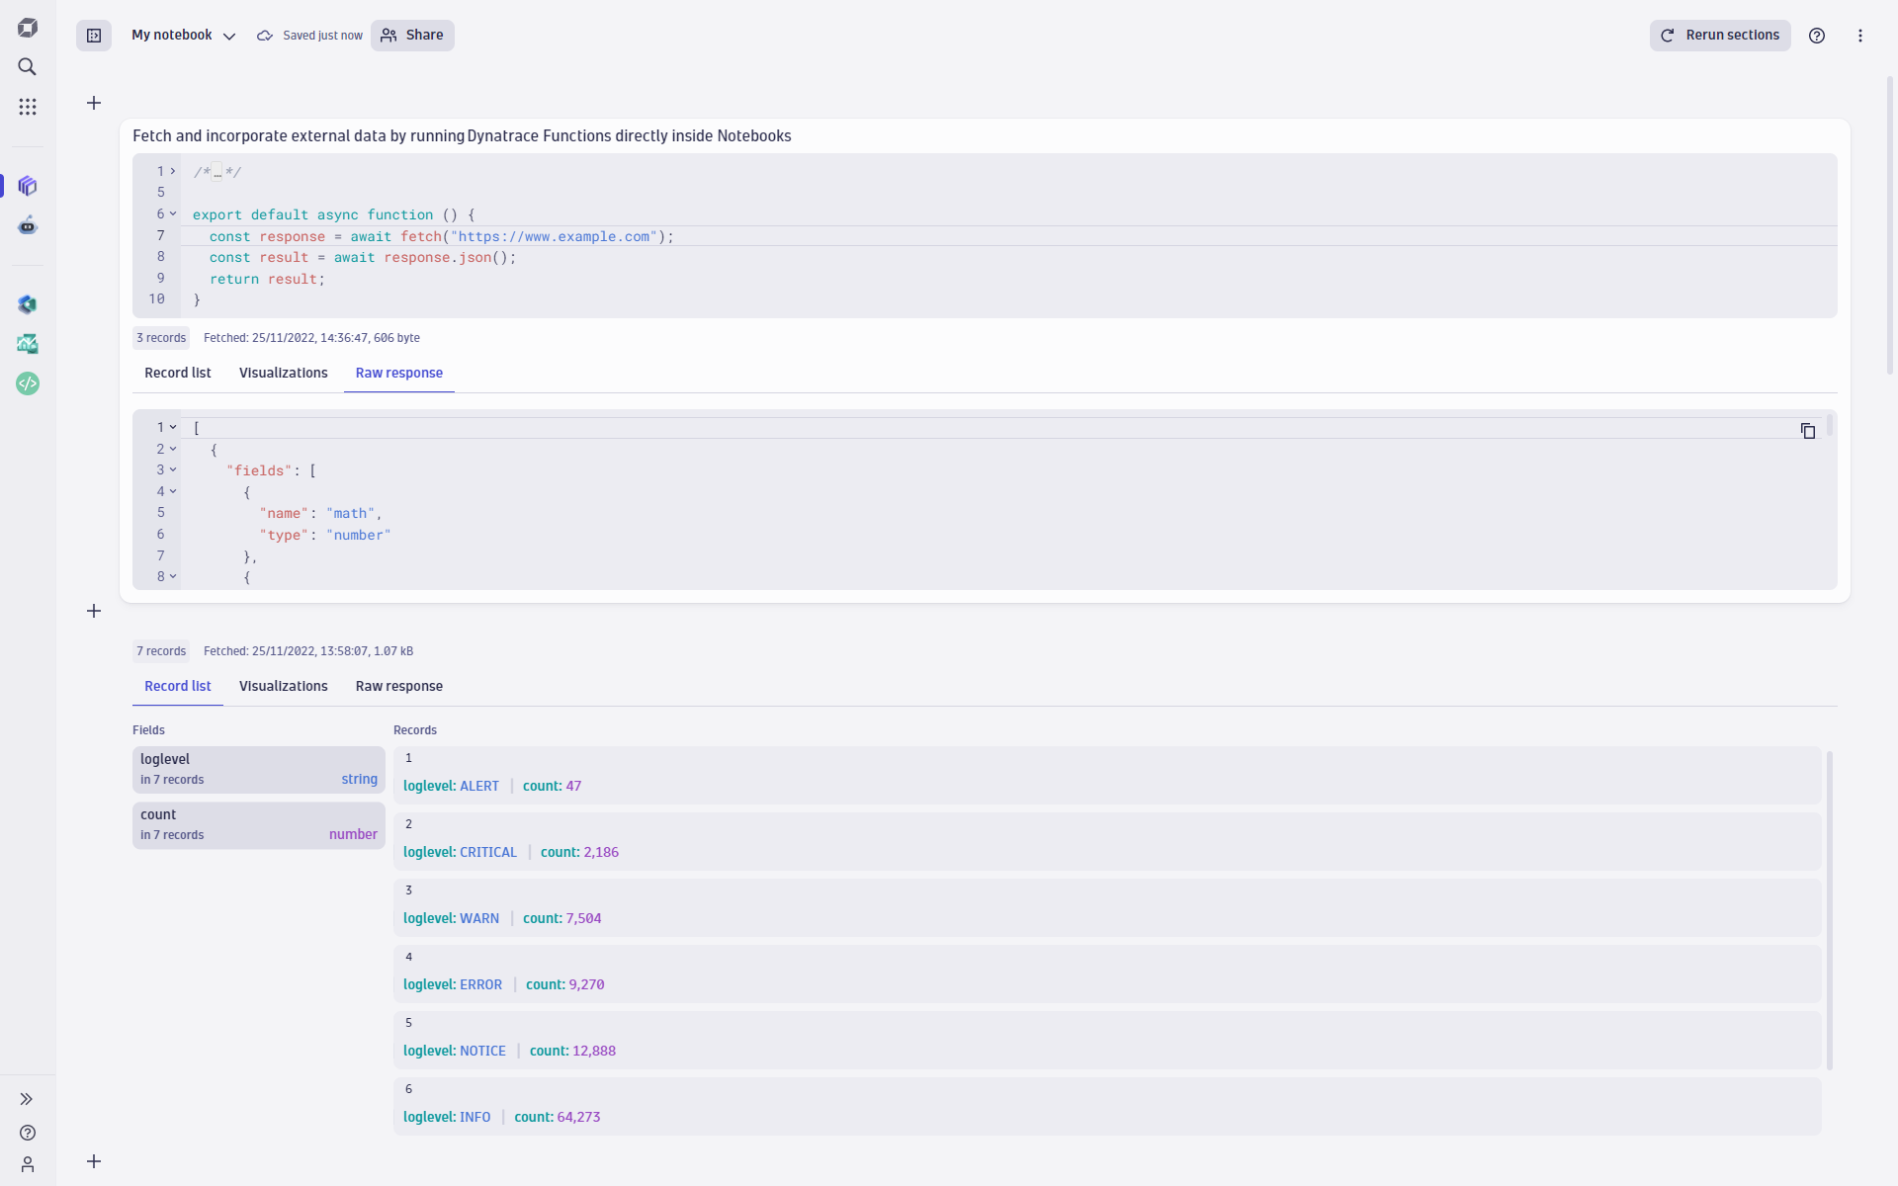Click the copy to clipboard icon
Image resolution: width=1898 pixels, height=1186 pixels.
[1808, 430]
